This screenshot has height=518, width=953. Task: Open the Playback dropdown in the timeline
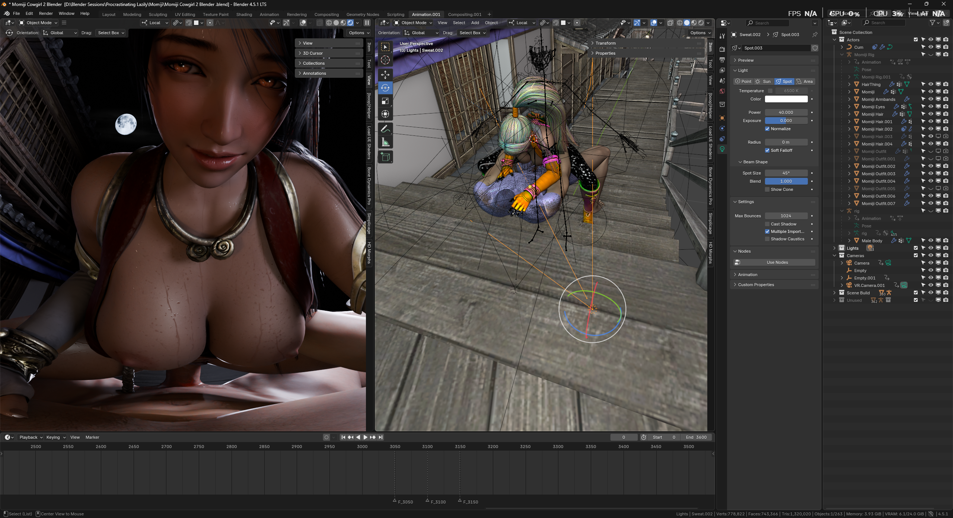(31, 437)
